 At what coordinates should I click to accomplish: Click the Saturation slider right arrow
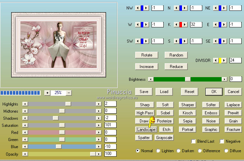point(99,125)
